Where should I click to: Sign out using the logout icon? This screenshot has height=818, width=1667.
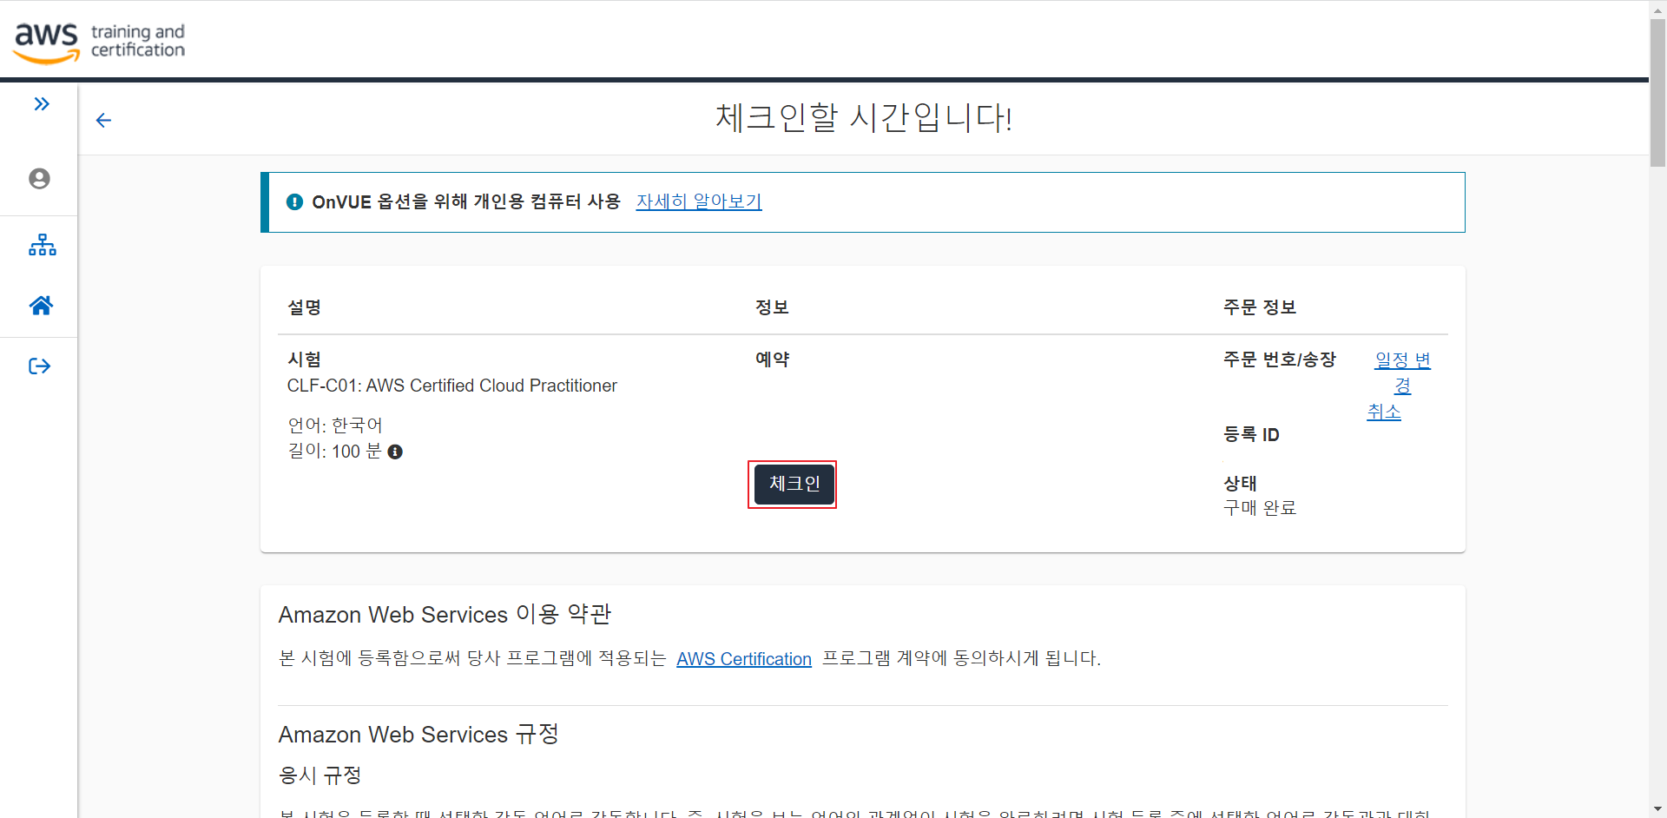(40, 366)
